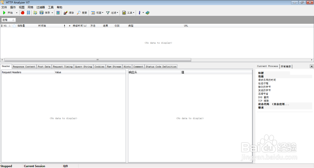Open the 文件 menu

tap(4, 7)
